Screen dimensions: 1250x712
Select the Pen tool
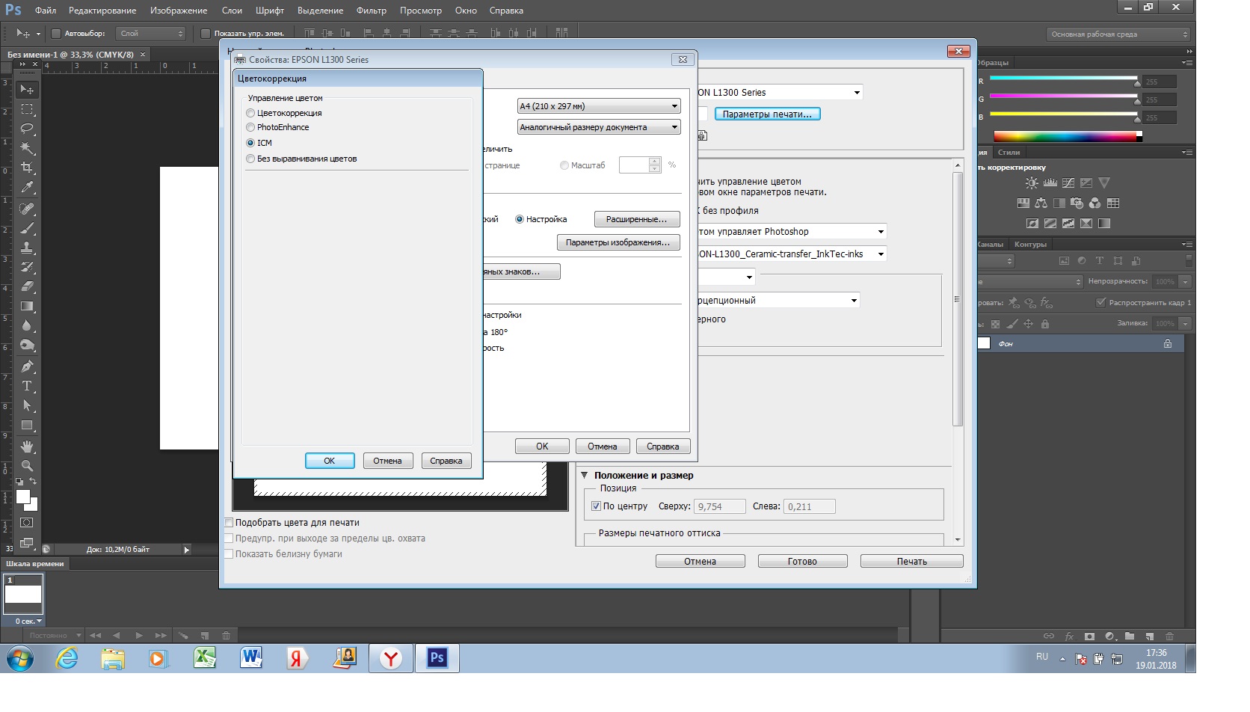(x=27, y=366)
